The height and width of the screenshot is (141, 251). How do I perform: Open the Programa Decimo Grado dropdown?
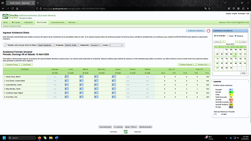point(72,45)
